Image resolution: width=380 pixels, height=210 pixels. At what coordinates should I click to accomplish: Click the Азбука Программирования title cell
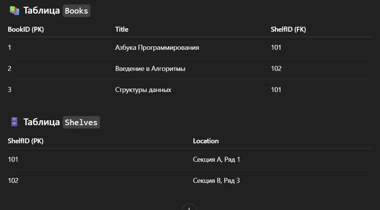(157, 48)
